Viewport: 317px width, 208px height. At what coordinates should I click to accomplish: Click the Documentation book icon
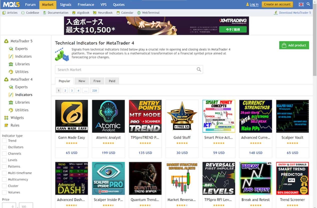45,13
